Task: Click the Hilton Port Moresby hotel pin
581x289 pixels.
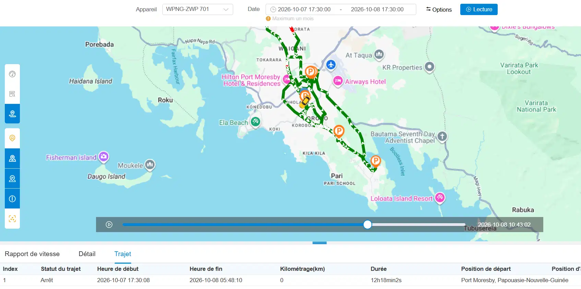Action: [x=287, y=80]
